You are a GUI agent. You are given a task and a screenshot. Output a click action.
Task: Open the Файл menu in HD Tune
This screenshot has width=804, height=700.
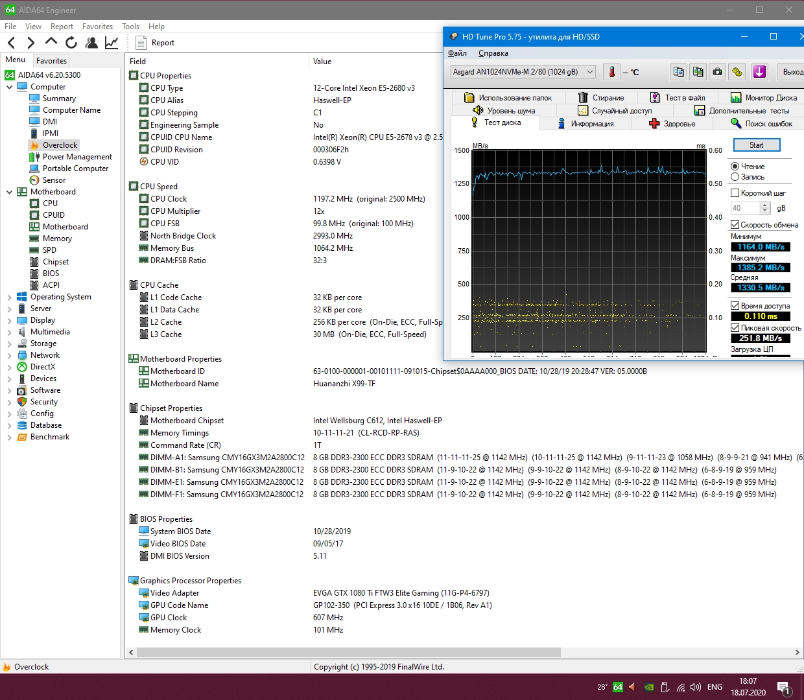click(457, 53)
